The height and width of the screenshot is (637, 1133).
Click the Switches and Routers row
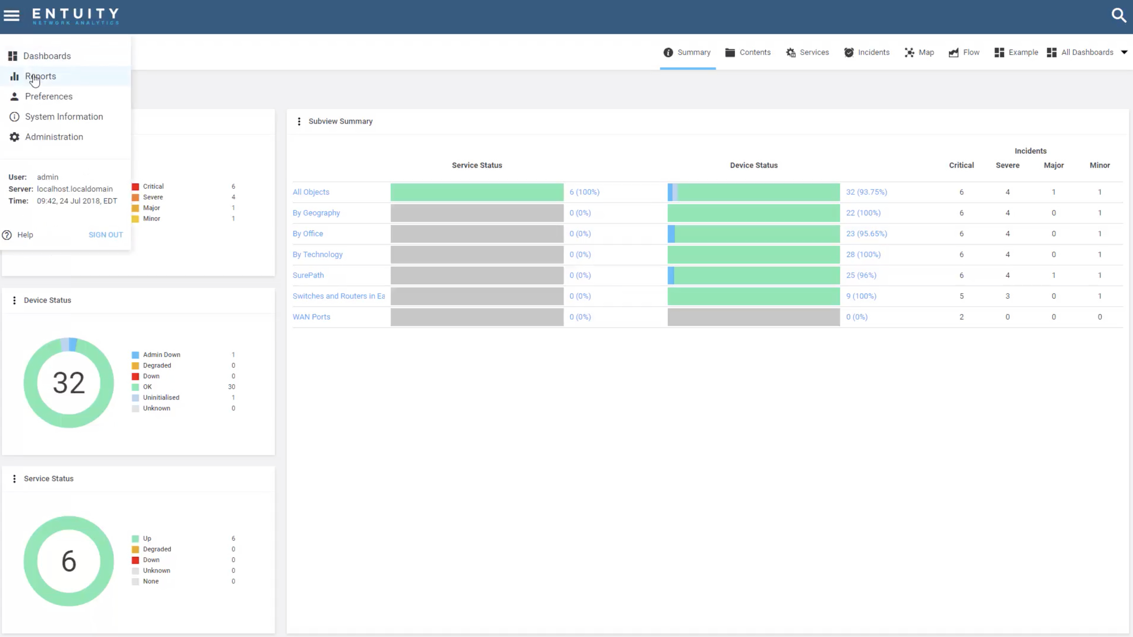[x=338, y=295]
